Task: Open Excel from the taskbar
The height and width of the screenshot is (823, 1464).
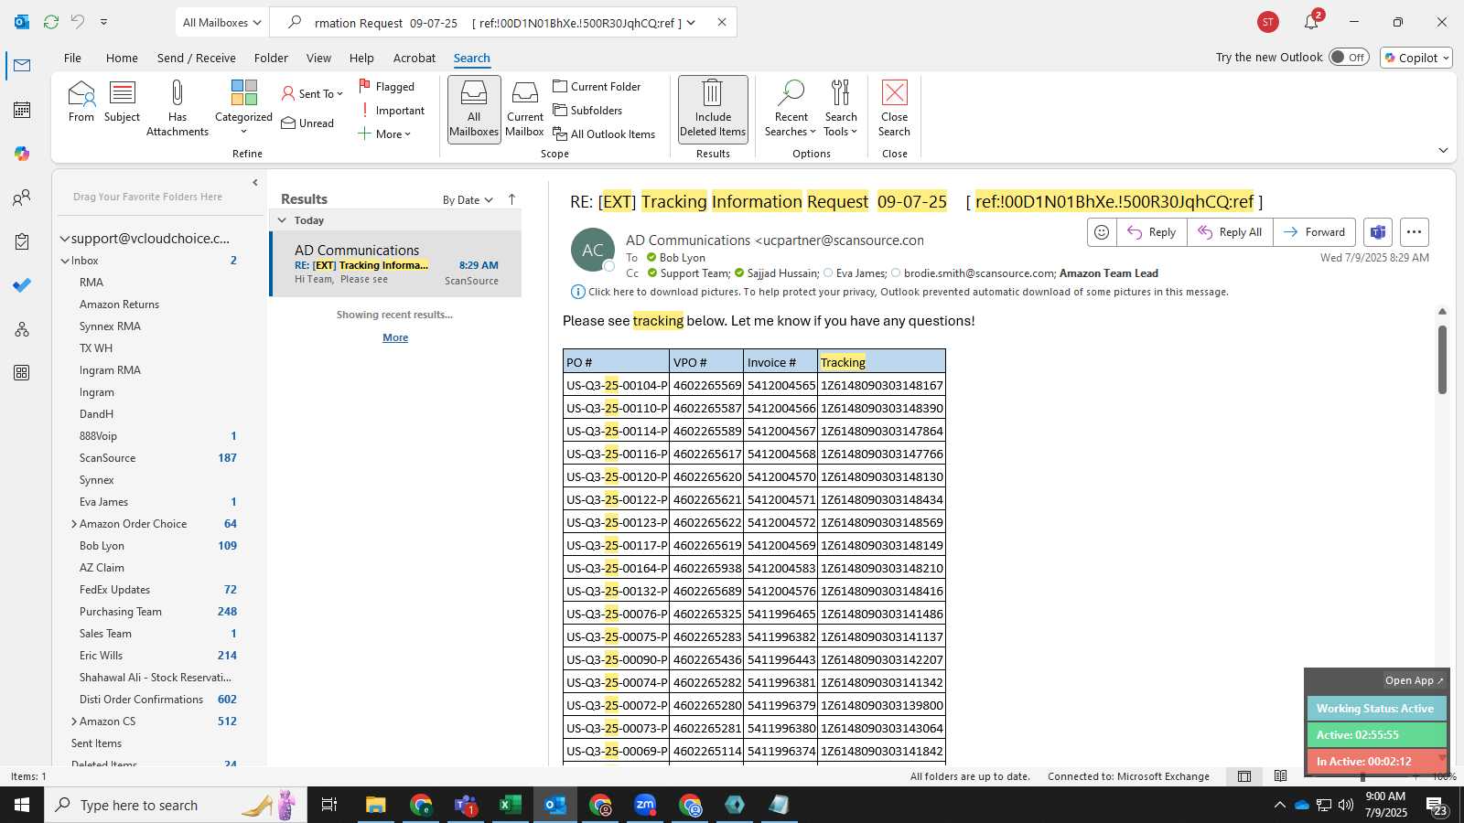Action: [x=510, y=805]
